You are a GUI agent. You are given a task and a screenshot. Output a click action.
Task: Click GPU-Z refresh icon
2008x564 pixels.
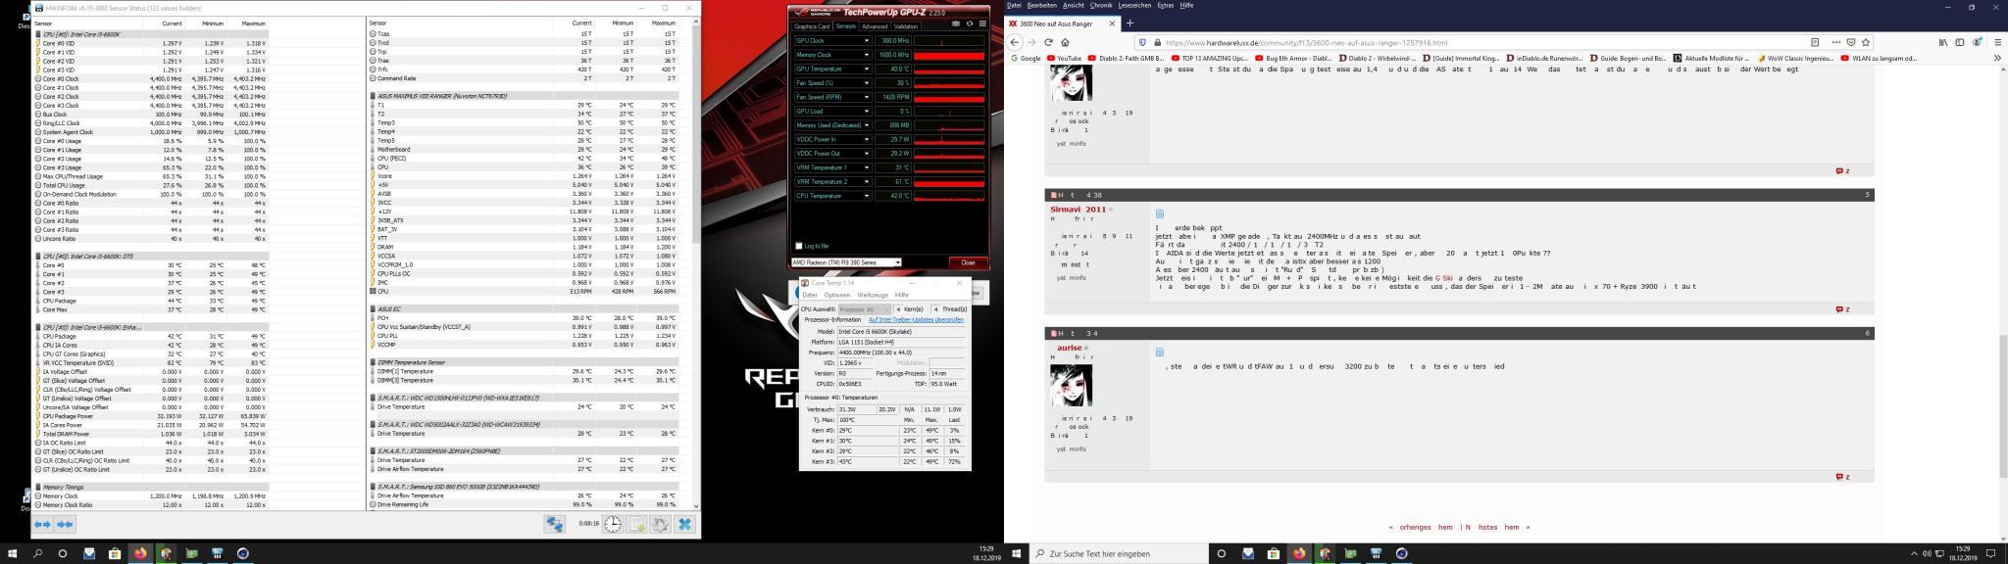[970, 23]
